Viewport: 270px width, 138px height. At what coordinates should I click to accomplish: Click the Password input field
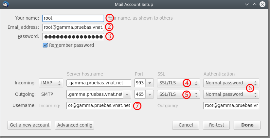pyautogui.click(x=73, y=37)
